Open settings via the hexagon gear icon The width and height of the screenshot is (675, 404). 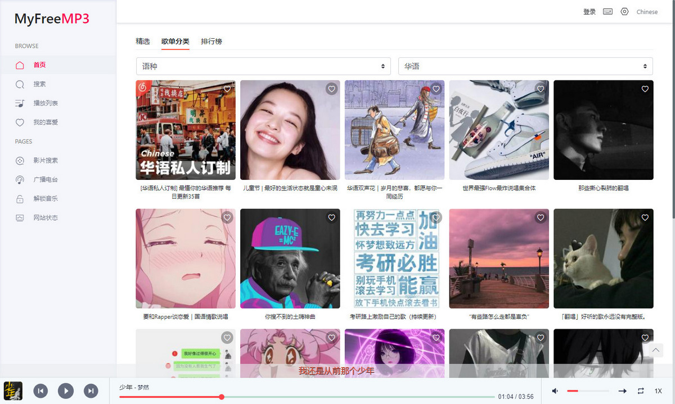click(x=624, y=12)
